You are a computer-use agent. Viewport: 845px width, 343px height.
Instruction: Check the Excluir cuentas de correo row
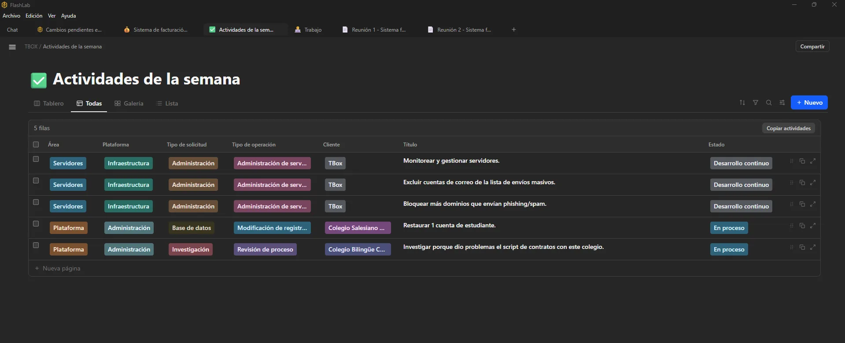pos(36,181)
